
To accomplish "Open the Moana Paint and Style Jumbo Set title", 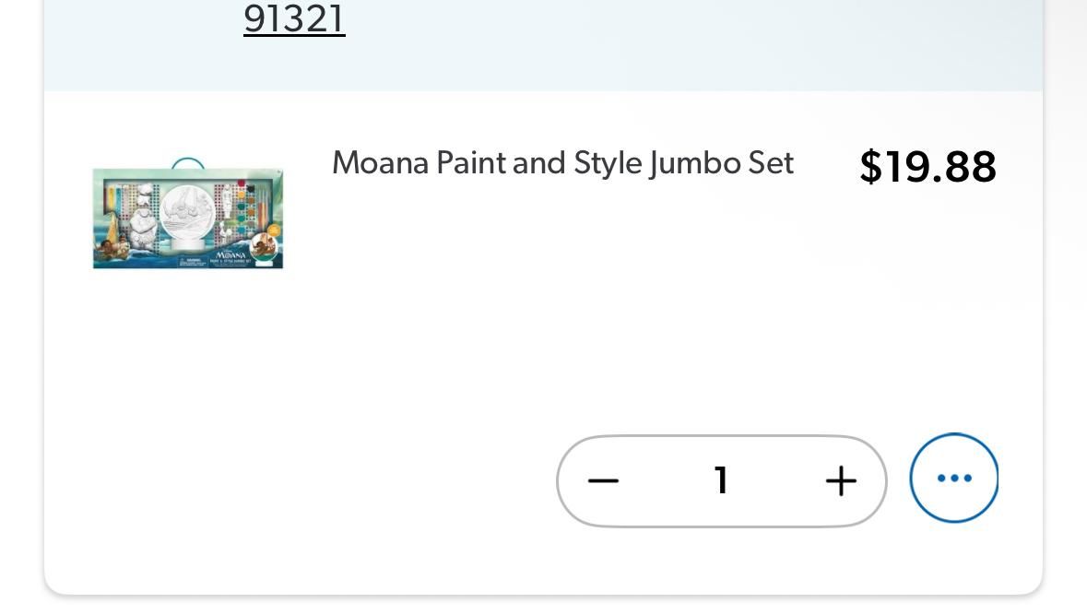I will [562, 163].
